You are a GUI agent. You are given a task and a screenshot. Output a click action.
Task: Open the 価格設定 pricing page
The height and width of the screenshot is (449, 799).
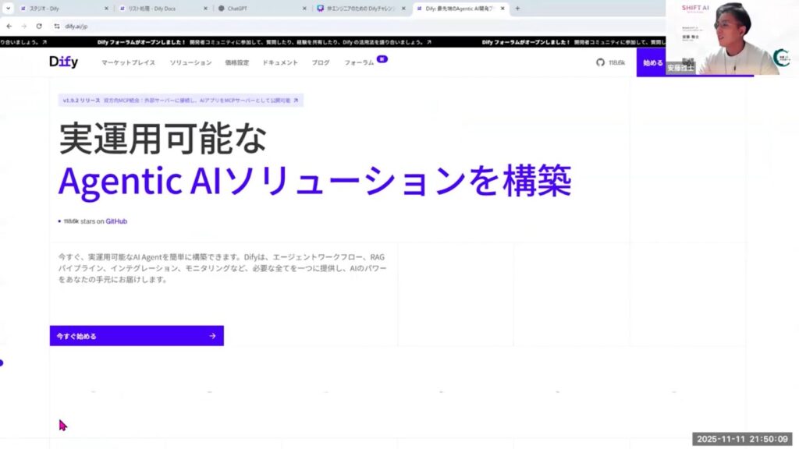tap(236, 62)
